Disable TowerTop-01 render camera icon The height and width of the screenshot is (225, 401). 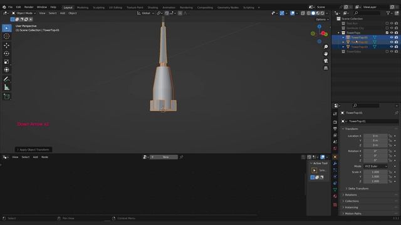(x=396, y=37)
